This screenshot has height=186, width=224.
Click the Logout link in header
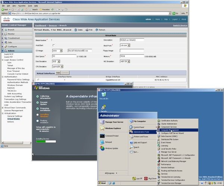click(175, 19)
